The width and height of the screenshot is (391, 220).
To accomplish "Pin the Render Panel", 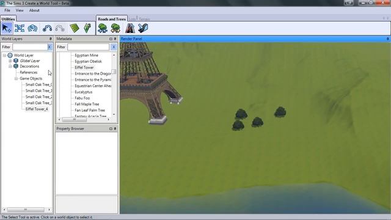I will (x=387, y=39).
